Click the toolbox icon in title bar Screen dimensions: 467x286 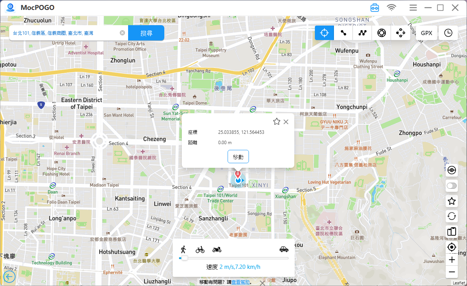tap(375, 8)
